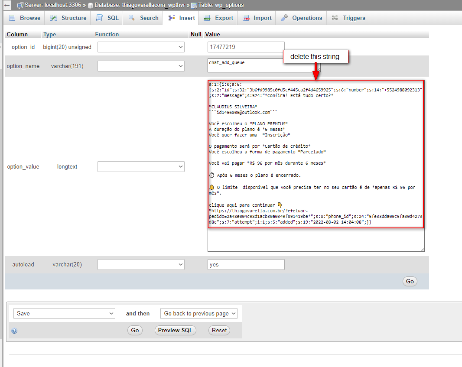The width and height of the screenshot is (462, 367).
Task: Click the collapse navigation arrow icon
Action: 7,5
